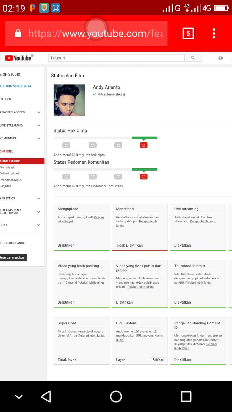Tap the browser URL address bar
The width and height of the screenshot is (232, 412).
[86, 33]
